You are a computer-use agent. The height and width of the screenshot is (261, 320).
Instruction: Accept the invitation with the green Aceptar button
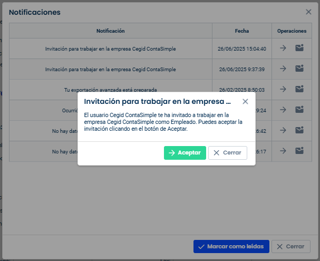185,152
